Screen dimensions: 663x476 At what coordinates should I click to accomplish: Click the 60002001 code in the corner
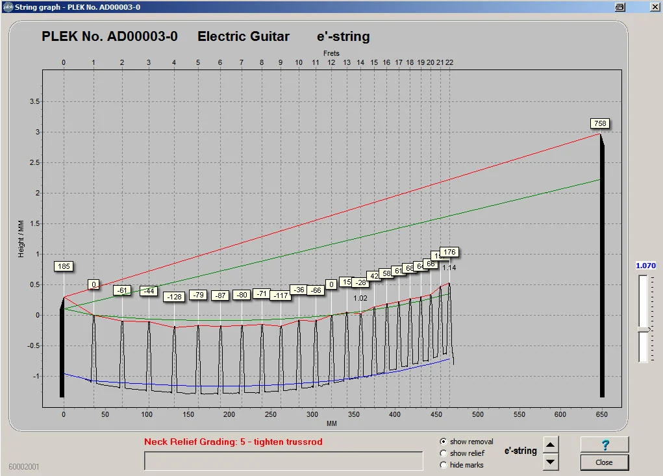pos(24,467)
